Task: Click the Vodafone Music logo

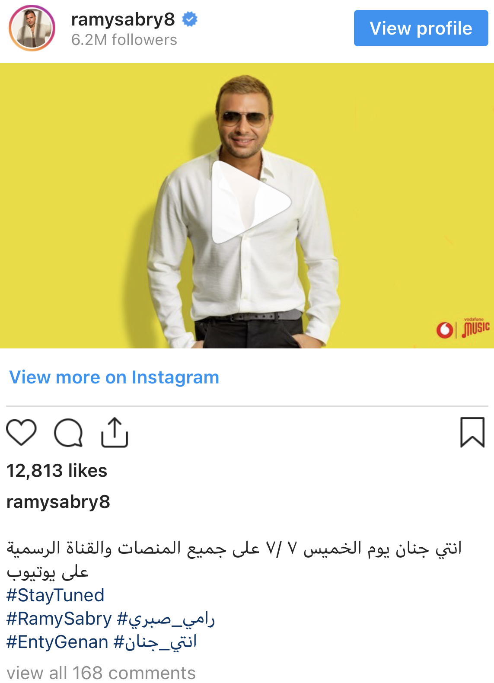Action: (x=463, y=329)
